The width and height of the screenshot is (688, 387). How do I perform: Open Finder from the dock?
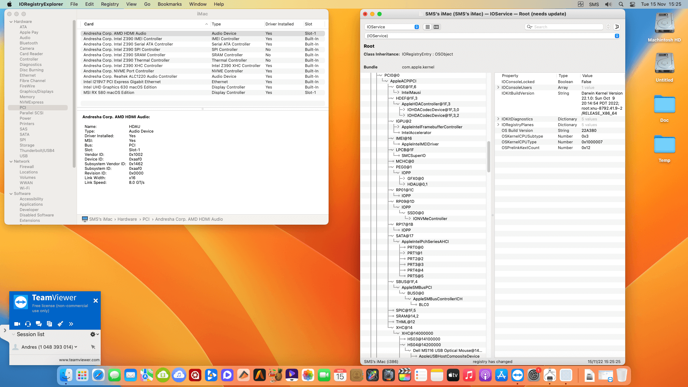click(x=66, y=375)
